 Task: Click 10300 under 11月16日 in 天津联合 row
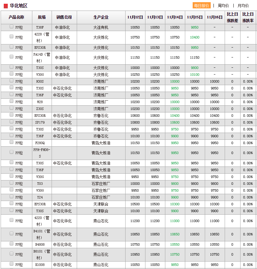click(215, 204)
